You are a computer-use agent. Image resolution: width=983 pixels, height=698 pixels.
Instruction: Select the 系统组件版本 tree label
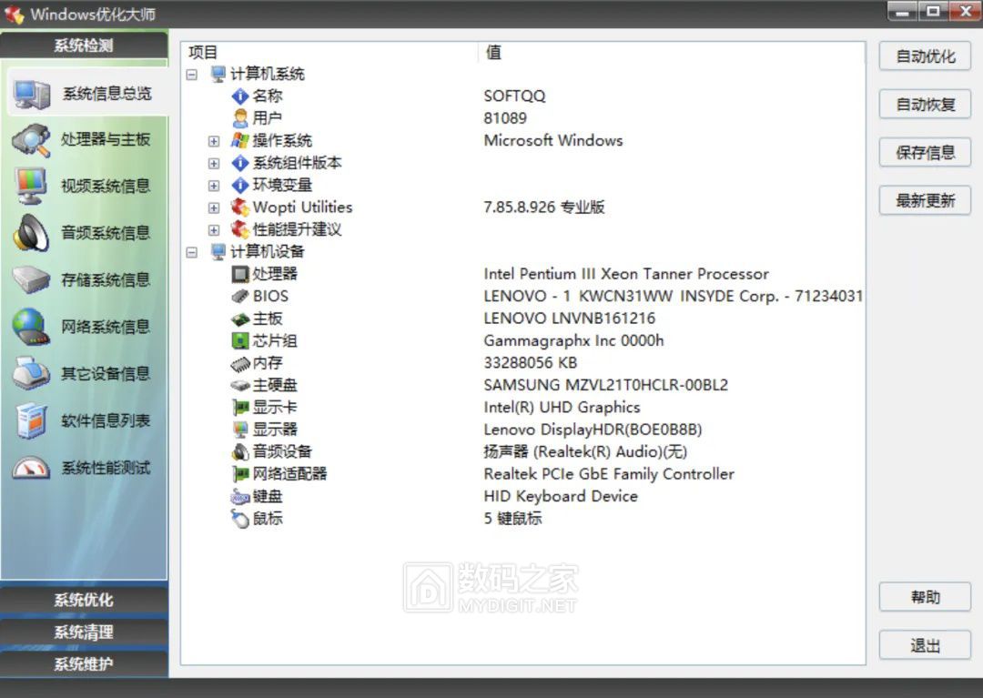tap(297, 163)
